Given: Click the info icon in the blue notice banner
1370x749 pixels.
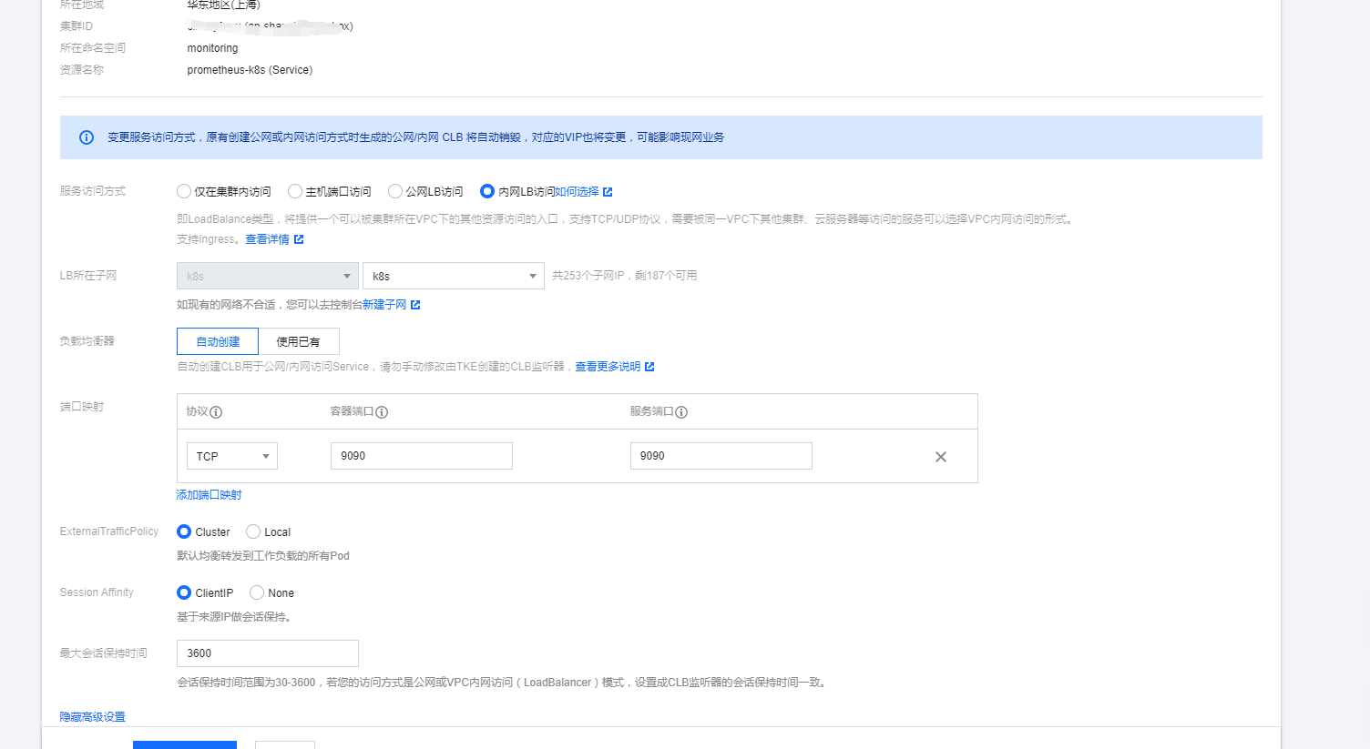Looking at the screenshot, I should tap(87, 137).
